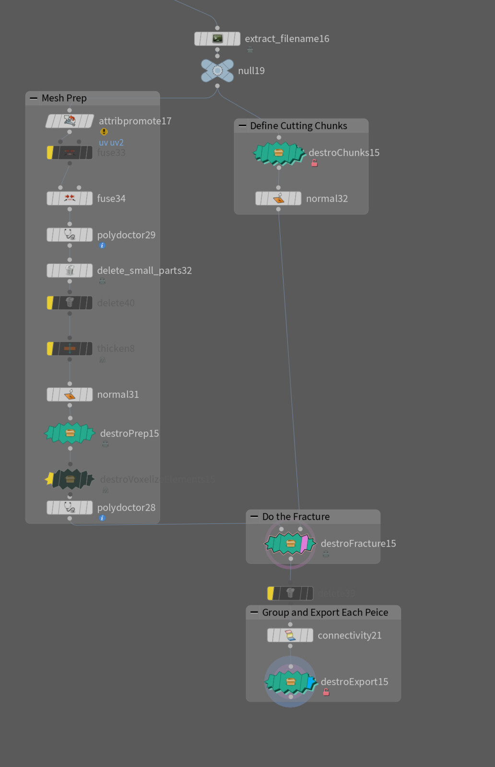The height and width of the screenshot is (767, 495).
Task: Click the bypassed delete40 trash icon
Action: (x=70, y=302)
